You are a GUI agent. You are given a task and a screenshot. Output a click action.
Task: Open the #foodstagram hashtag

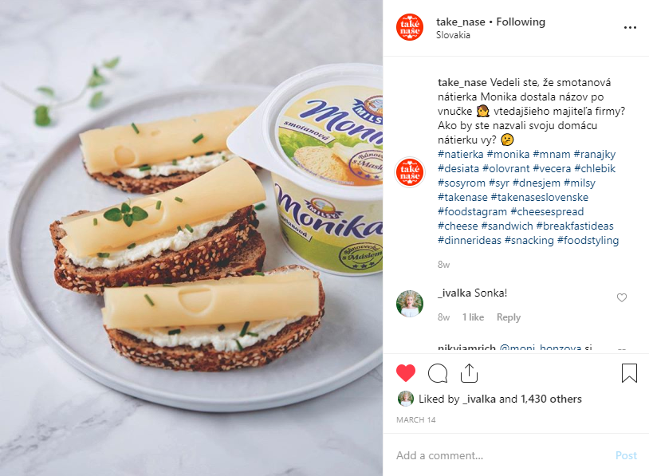(x=472, y=212)
